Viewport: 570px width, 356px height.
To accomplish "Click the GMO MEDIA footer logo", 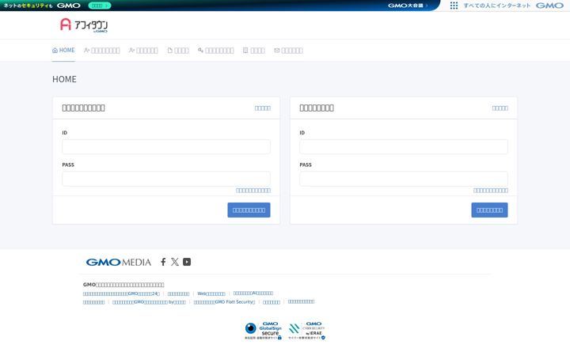I will (119, 263).
